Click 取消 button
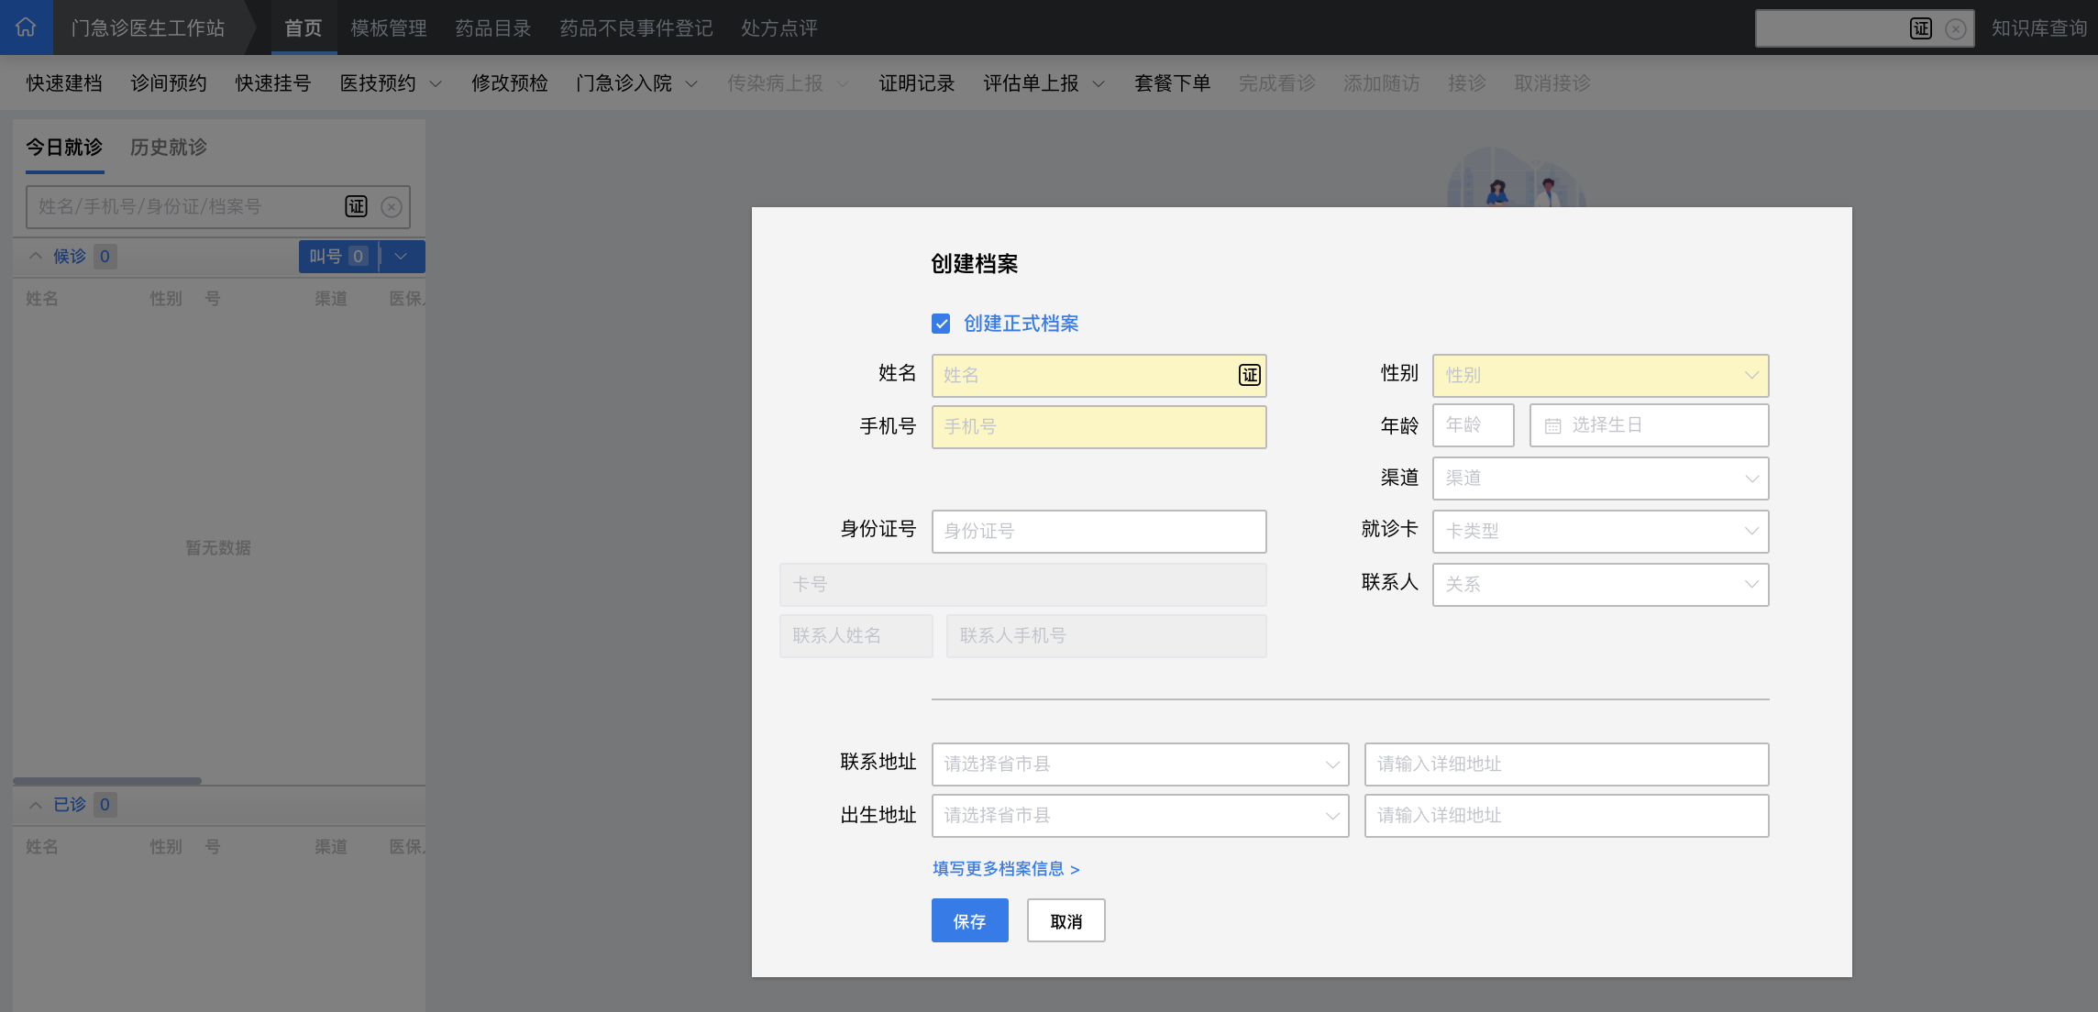 tap(1066, 920)
